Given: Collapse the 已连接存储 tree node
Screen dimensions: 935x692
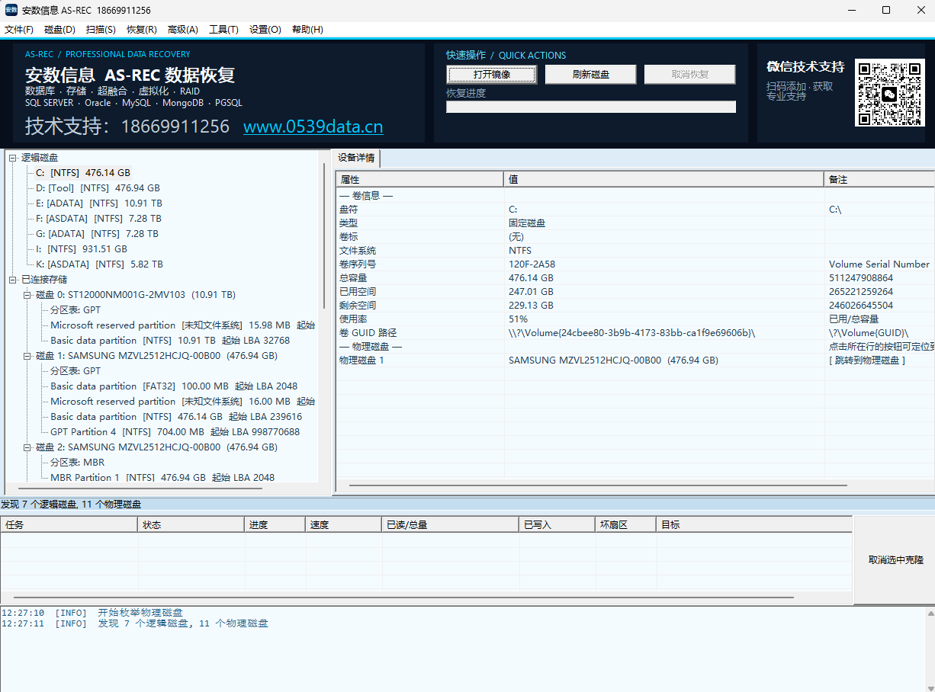Looking at the screenshot, I should pyautogui.click(x=13, y=280).
